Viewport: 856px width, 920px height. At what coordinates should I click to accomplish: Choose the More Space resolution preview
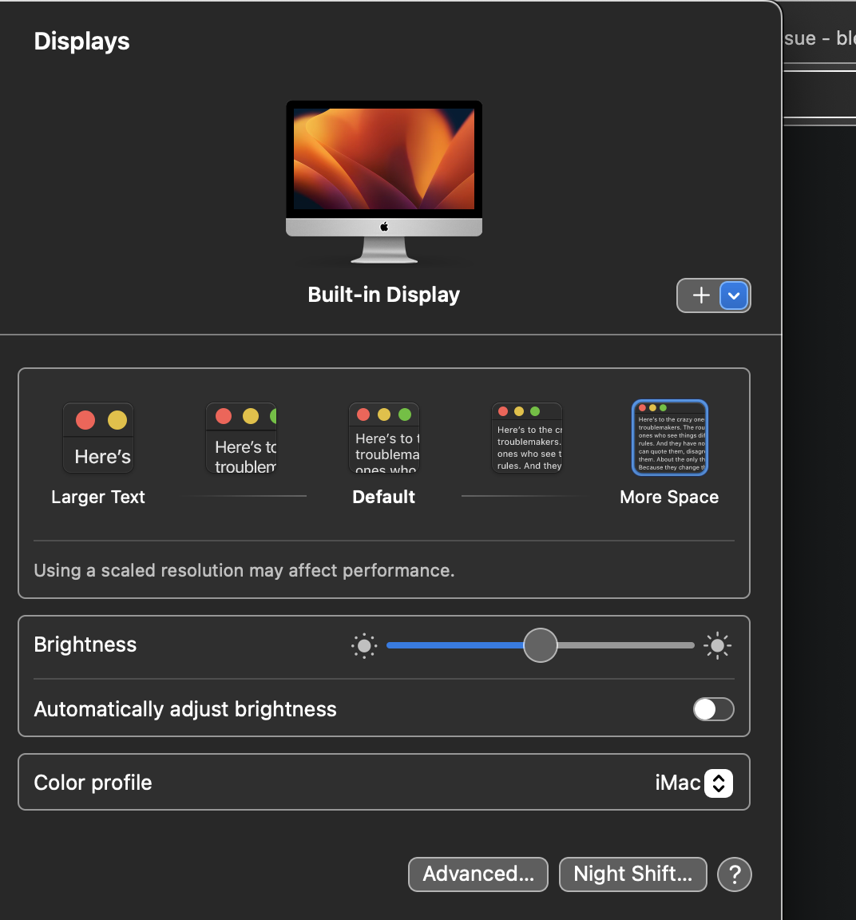pos(670,438)
